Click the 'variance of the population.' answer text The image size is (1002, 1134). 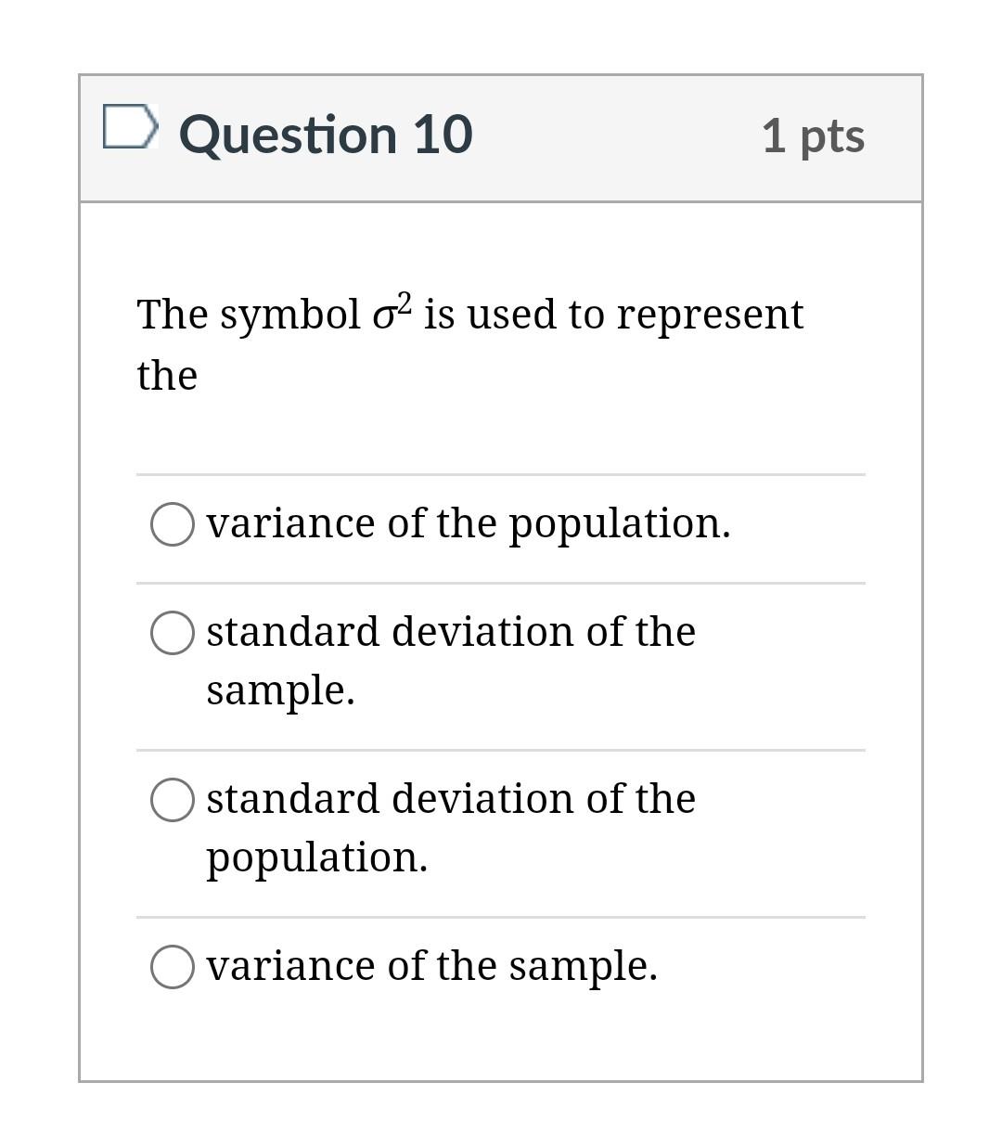[x=469, y=524]
